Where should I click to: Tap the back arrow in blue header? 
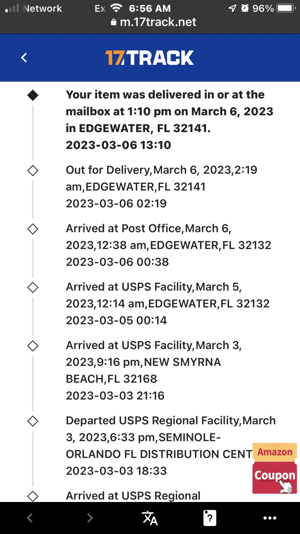pyautogui.click(x=24, y=58)
